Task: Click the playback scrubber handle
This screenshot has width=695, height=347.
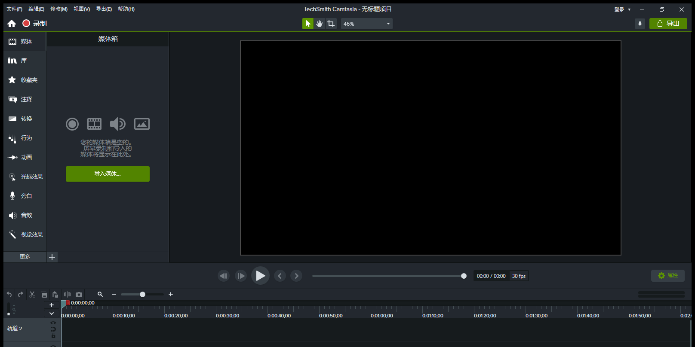Action: (x=464, y=276)
